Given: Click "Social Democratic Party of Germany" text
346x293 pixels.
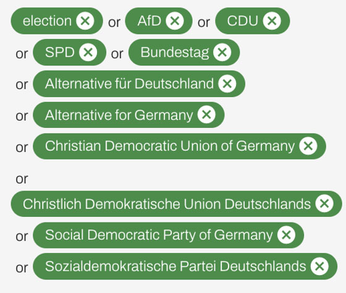Looking at the screenshot, I should [x=159, y=235].
